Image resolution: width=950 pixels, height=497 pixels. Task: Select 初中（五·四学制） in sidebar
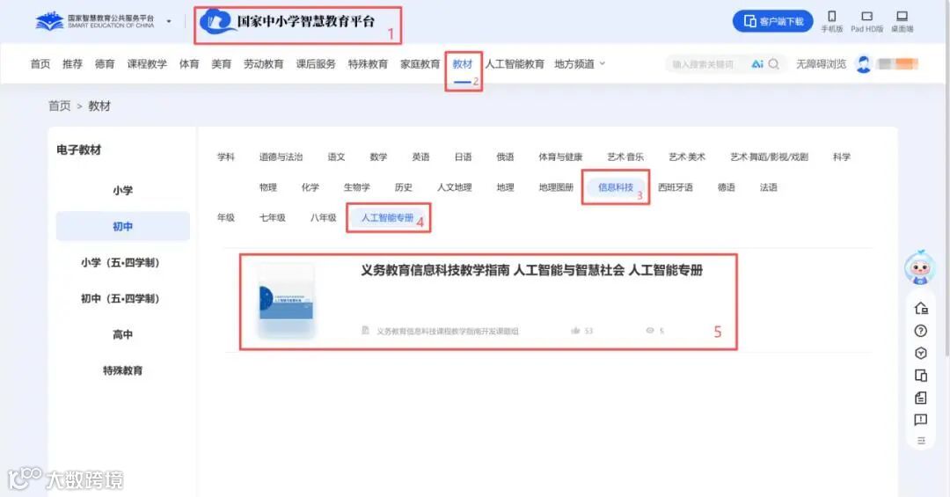[x=122, y=298]
